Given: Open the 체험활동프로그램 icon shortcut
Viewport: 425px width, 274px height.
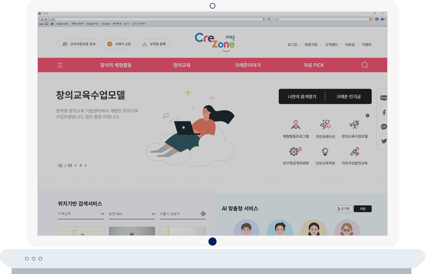Looking at the screenshot, I should 296,125.
